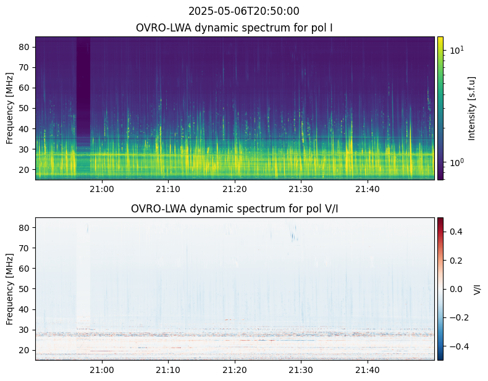Click the 21:10 time tick under the lower plot
Screen dimensions: 488x381
pos(168,370)
